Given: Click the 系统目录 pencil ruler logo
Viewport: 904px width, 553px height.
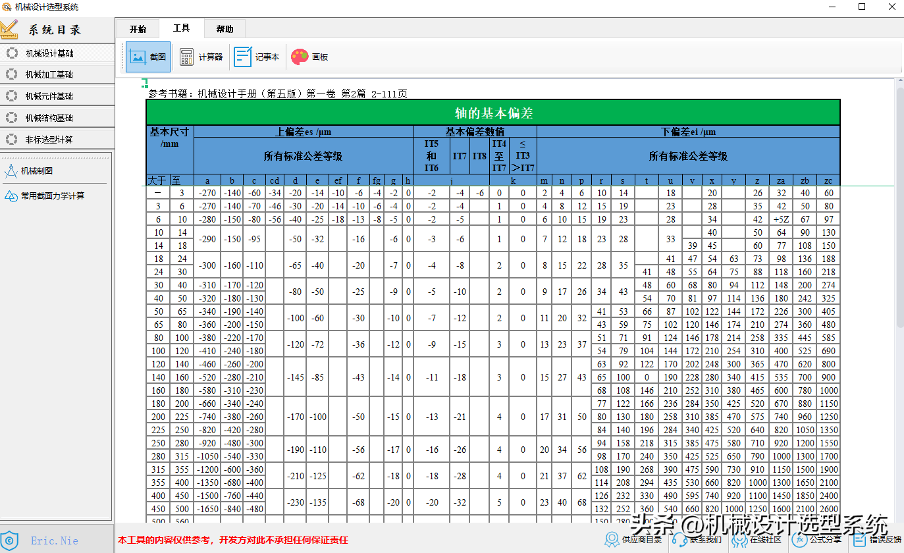Looking at the screenshot, I should click(x=9, y=29).
